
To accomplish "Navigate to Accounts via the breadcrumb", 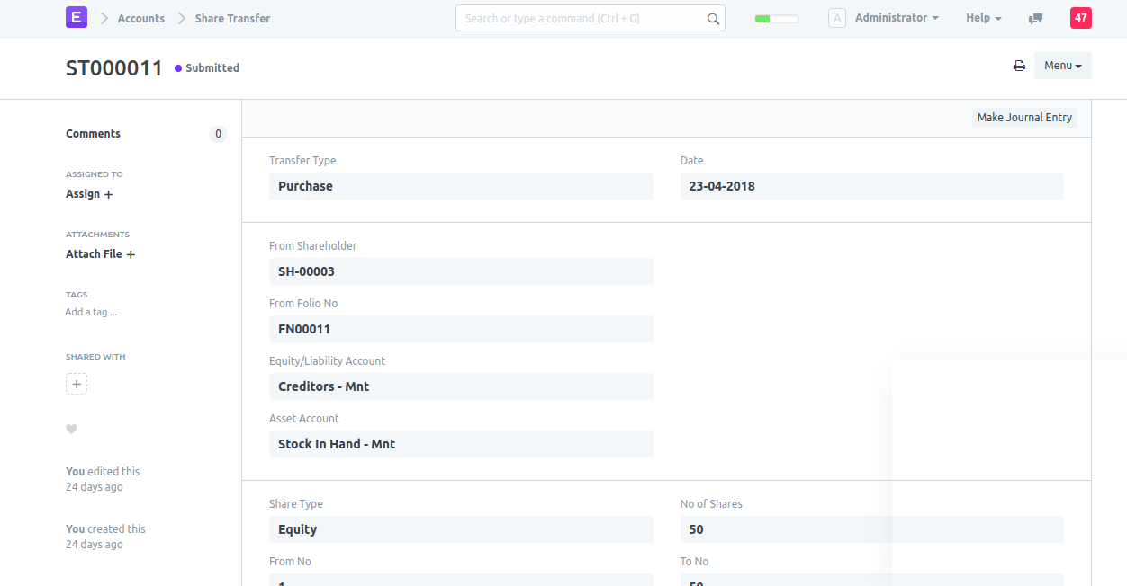I will pyautogui.click(x=142, y=18).
